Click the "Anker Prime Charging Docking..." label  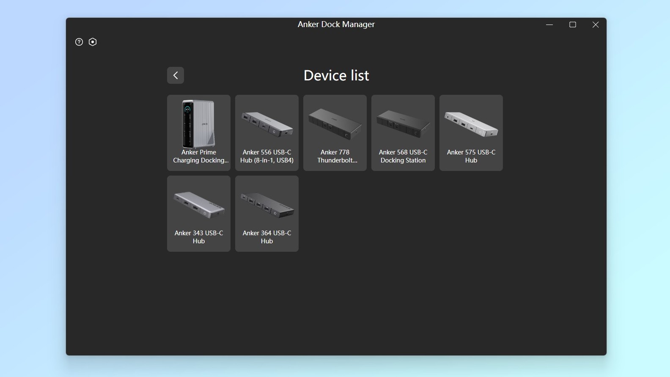(x=199, y=156)
